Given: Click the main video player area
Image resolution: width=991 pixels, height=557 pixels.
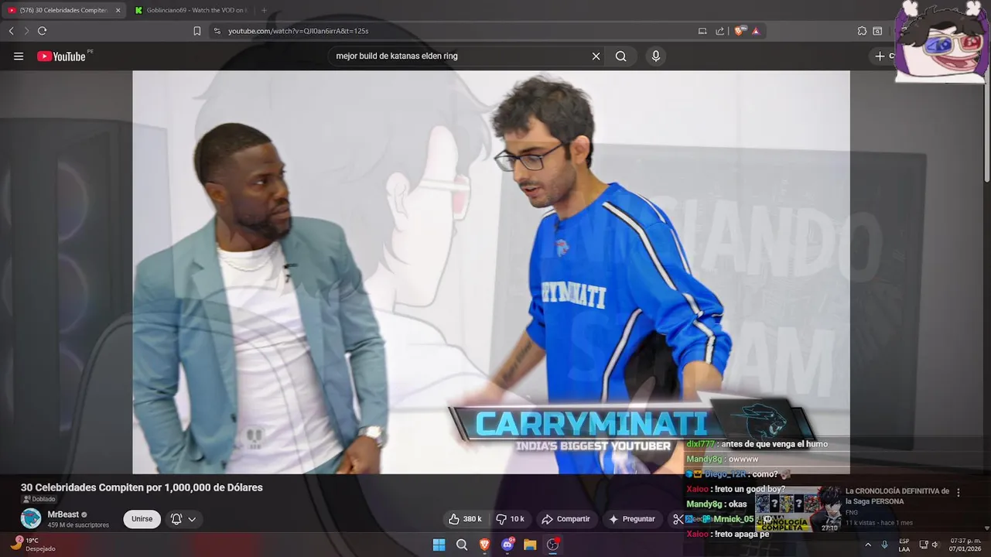Looking at the screenshot, I should (491, 272).
